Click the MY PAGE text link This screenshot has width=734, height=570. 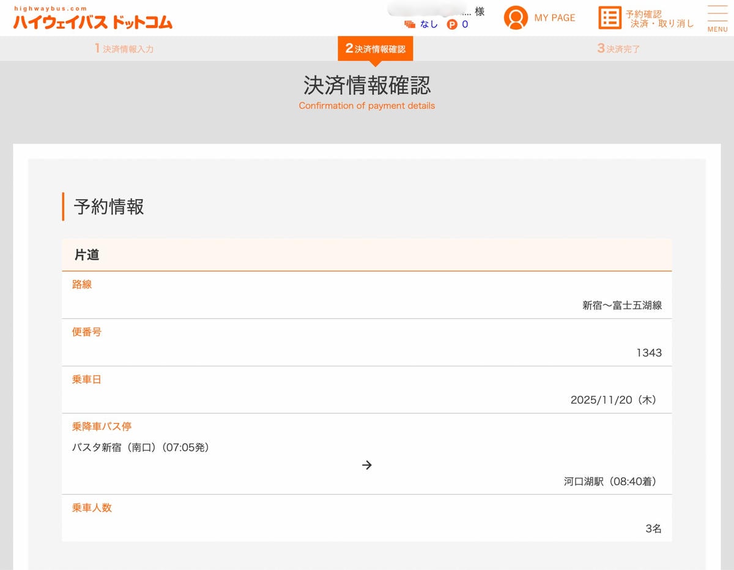click(555, 18)
